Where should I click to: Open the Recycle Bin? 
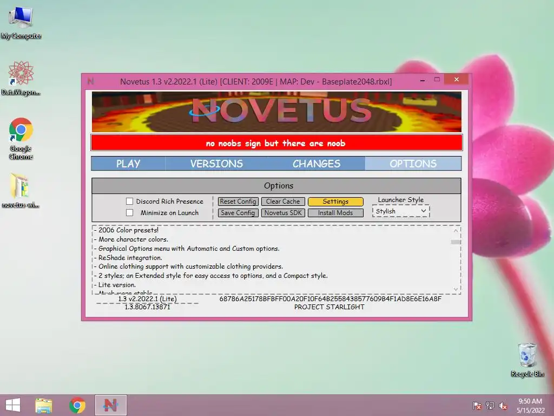[x=527, y=360]
